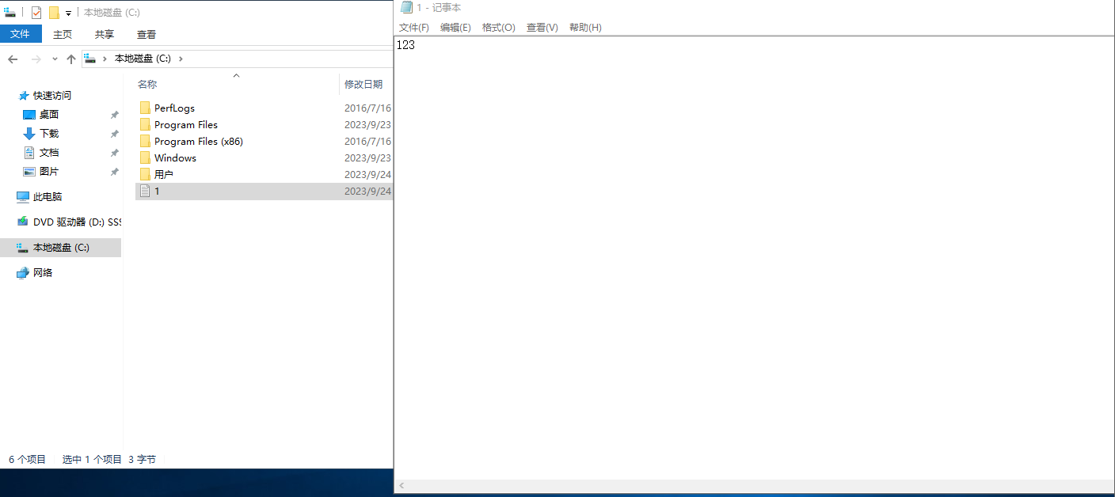Click the 6 个项目 status bar text

(x=28, y=459)
